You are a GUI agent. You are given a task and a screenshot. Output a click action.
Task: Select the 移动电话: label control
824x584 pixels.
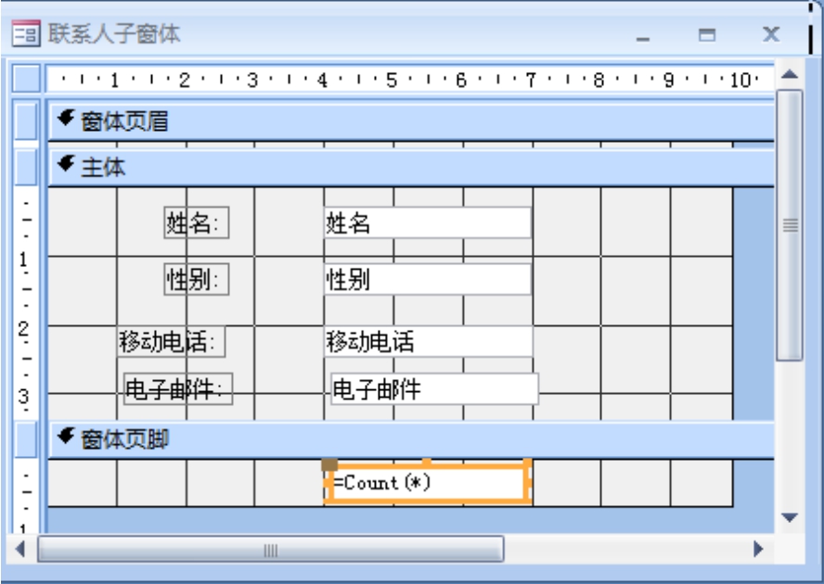[x=171, y=342]
